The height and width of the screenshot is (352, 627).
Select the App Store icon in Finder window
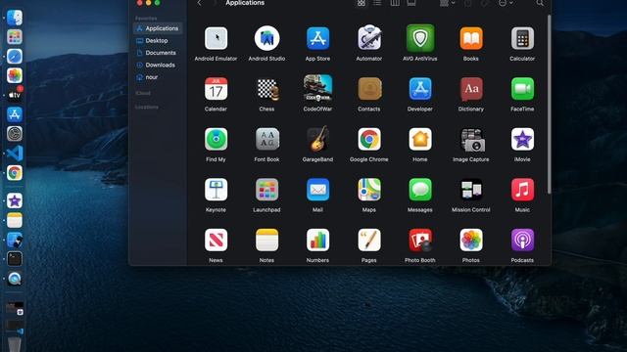317,38
